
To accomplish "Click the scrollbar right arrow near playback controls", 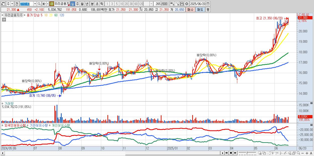I will click(x=222, y=153).
